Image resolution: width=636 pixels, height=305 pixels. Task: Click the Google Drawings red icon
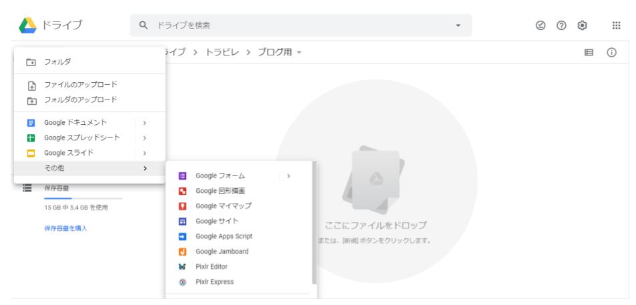(x=183, y=191)
